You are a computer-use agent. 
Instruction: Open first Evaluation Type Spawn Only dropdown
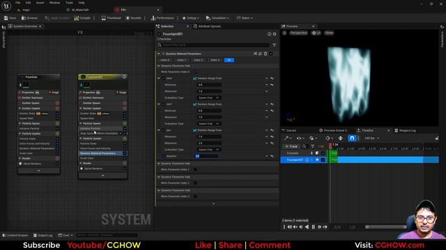click(209, 98)
